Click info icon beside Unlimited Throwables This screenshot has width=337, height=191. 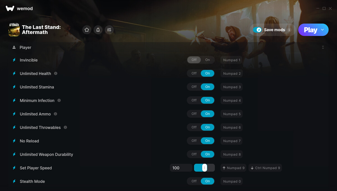[x=65, y=127]
